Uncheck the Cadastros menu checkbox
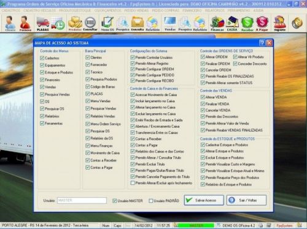Image resolution: width=307 pixels, height=229 pixels. click(x=42, y=58)
